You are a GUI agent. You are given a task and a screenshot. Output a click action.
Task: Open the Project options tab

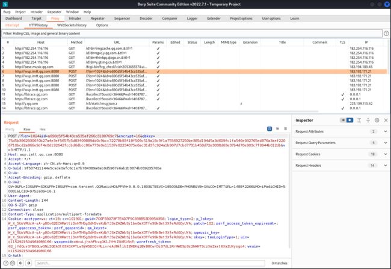pyautogui.click(x=241, y=19)
